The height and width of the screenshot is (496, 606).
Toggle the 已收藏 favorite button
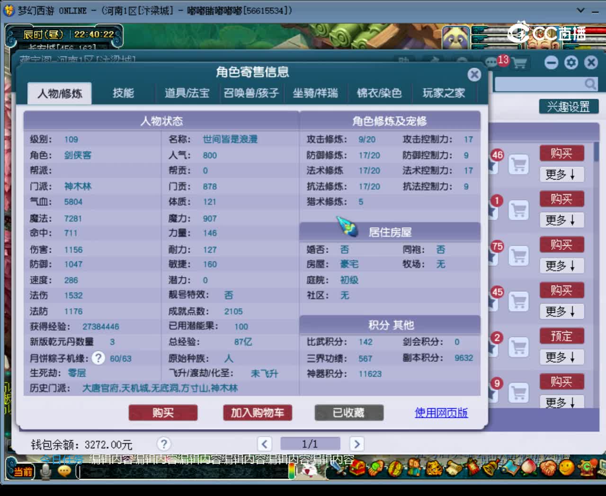(349, 413)
